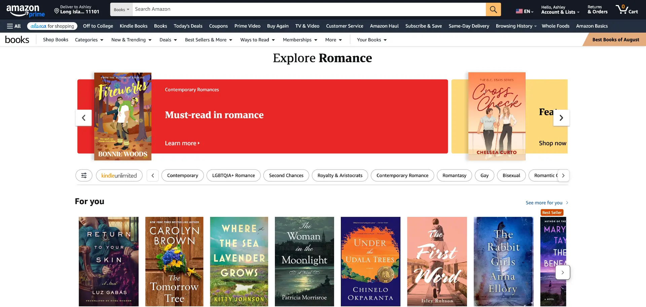
Task: Expand the Categories dropdown
Action: tap(89, 40)
